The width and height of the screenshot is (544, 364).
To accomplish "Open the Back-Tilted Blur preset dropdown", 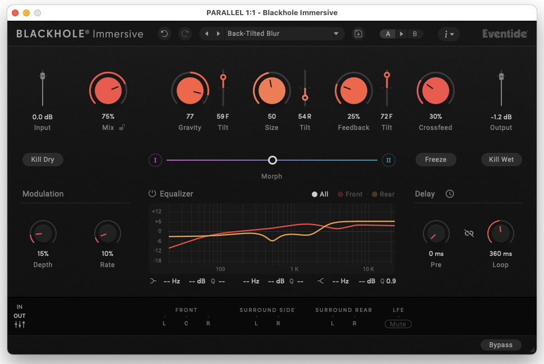I will (283, 34).
